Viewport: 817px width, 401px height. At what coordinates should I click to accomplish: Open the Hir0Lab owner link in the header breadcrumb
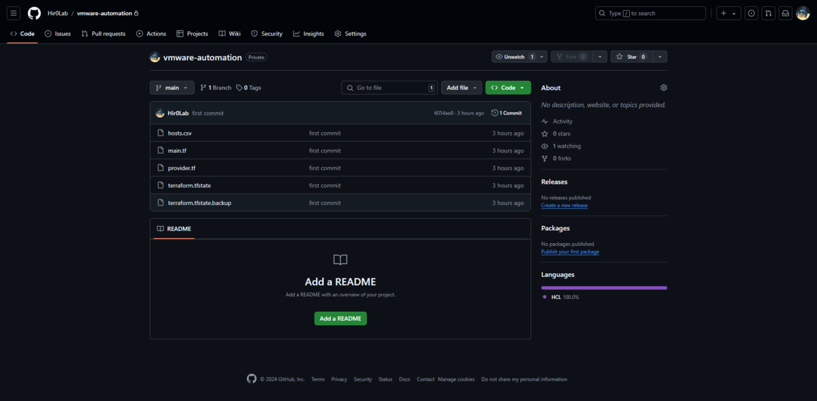(x=57, y=13)
